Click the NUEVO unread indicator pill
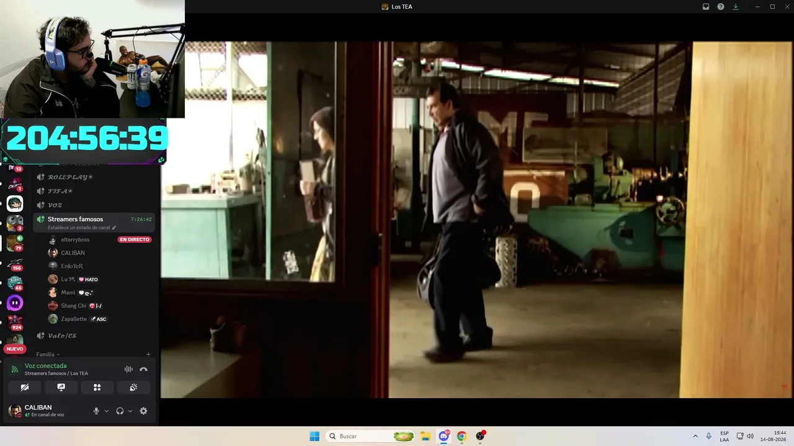This screenshot has width=794, height=446. 14,349
